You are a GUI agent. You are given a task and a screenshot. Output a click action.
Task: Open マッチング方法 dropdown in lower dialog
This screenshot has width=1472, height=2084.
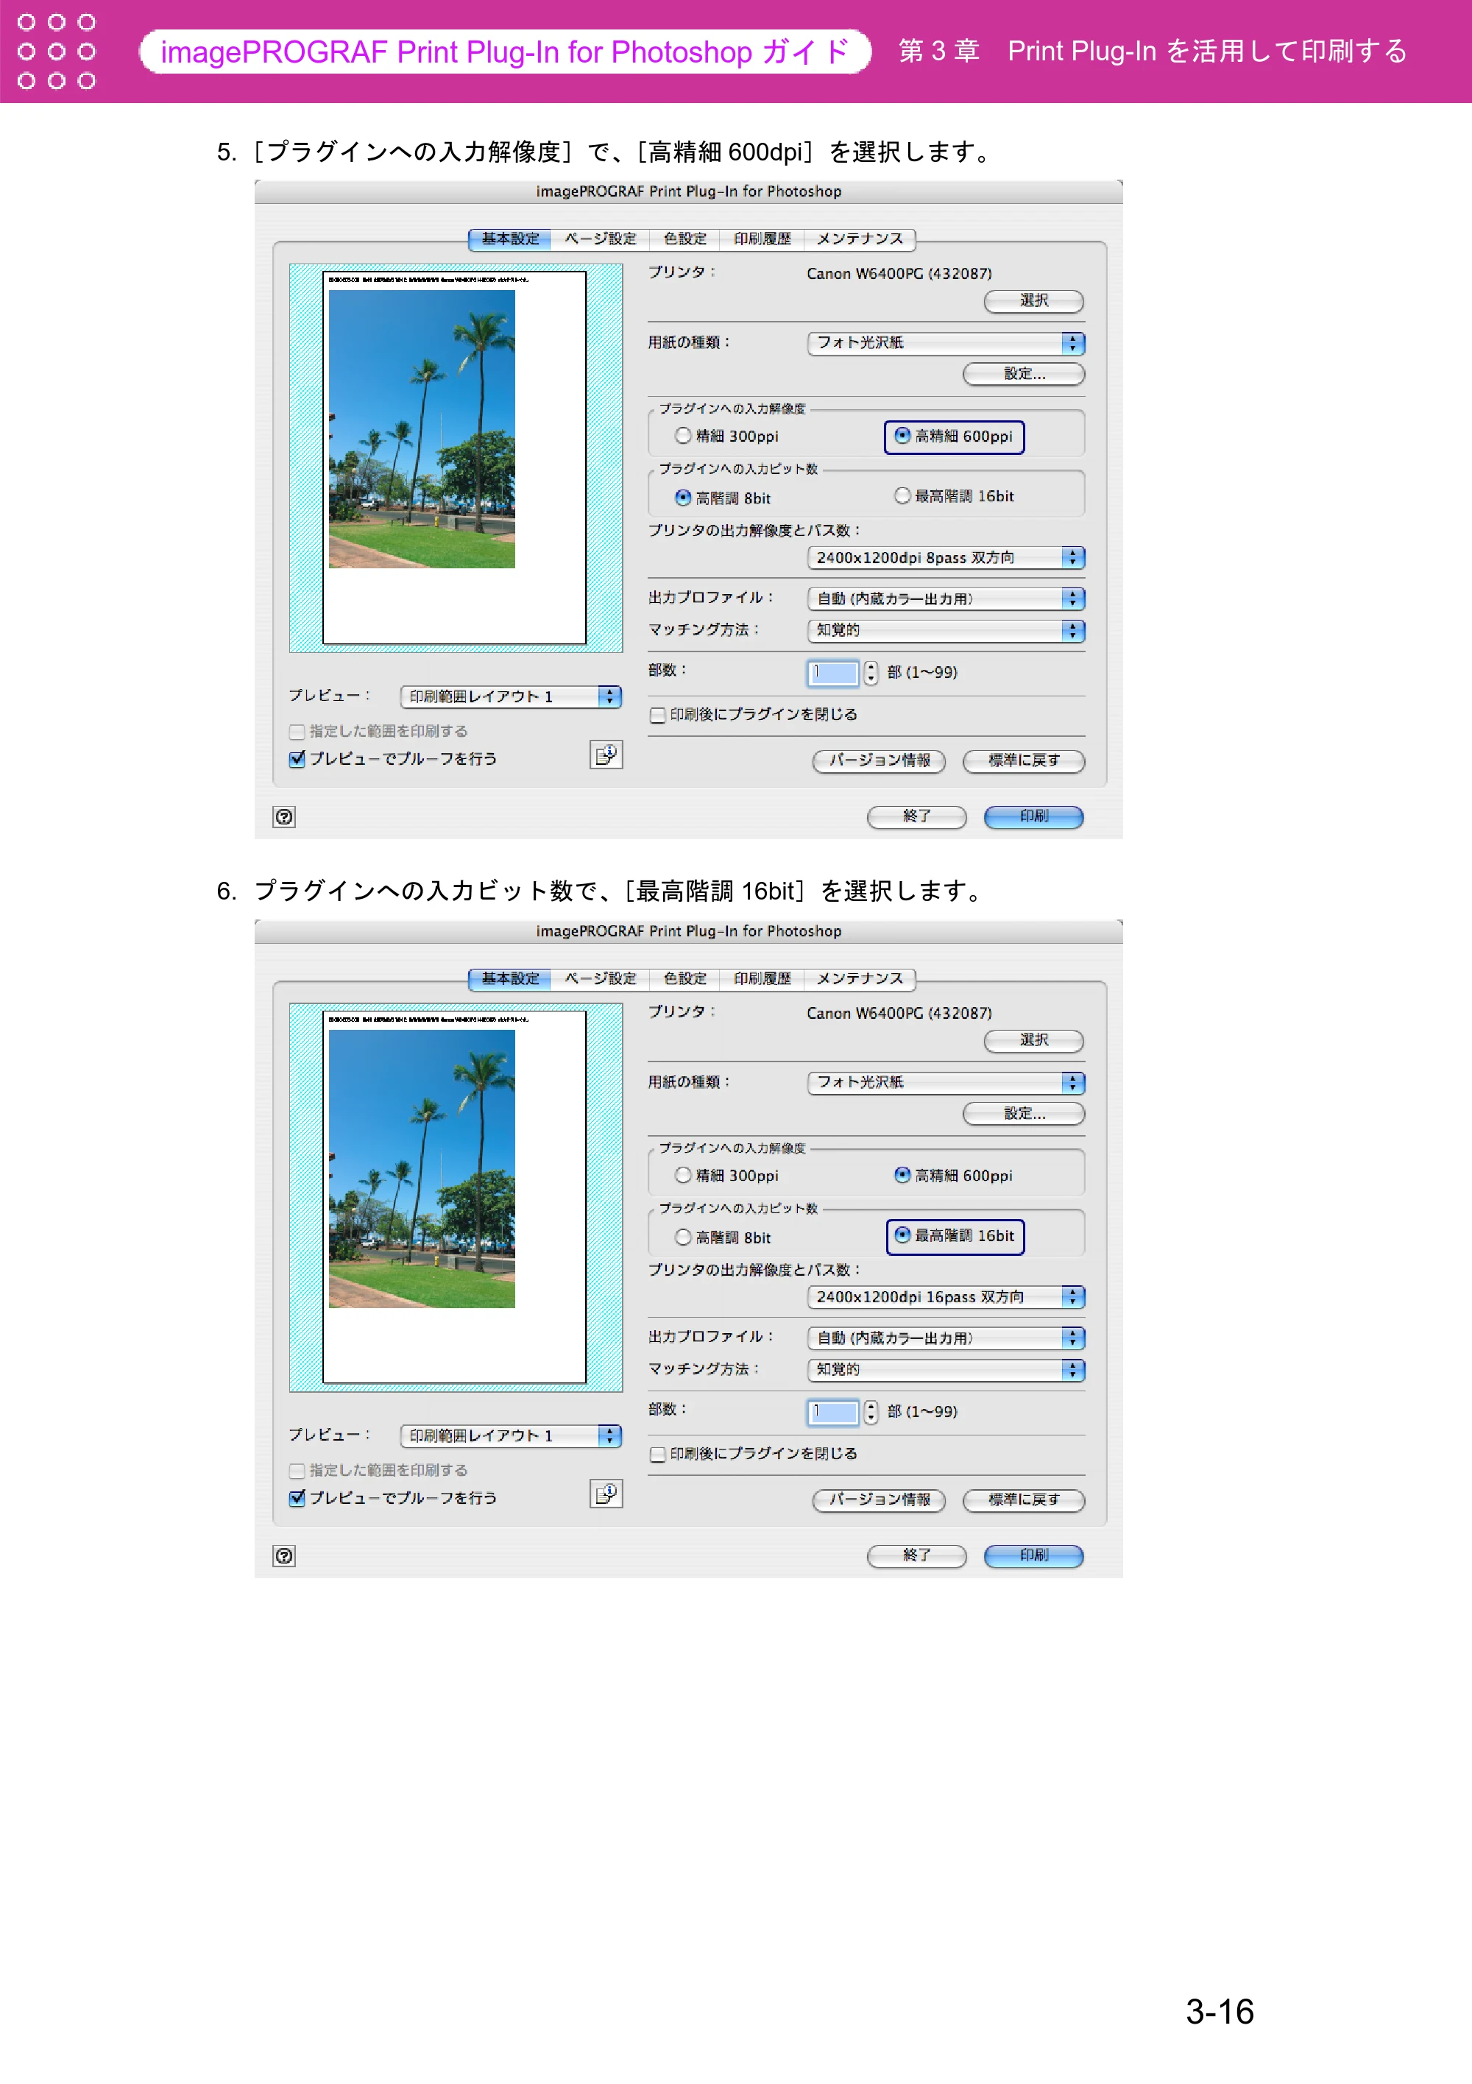(946, 1370)
